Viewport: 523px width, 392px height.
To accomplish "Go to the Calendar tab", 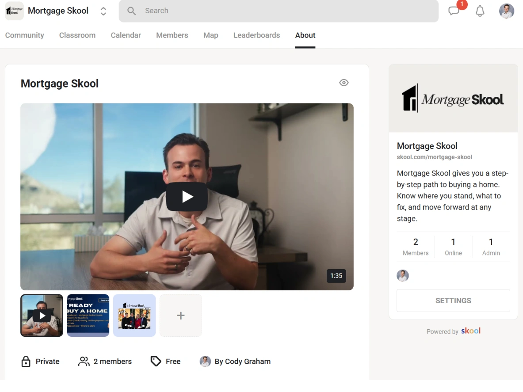I will [126, 35].
